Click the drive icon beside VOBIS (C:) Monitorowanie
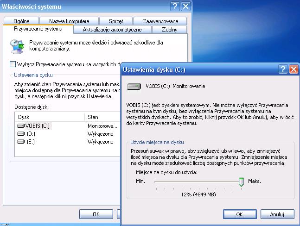 (134, 87)
